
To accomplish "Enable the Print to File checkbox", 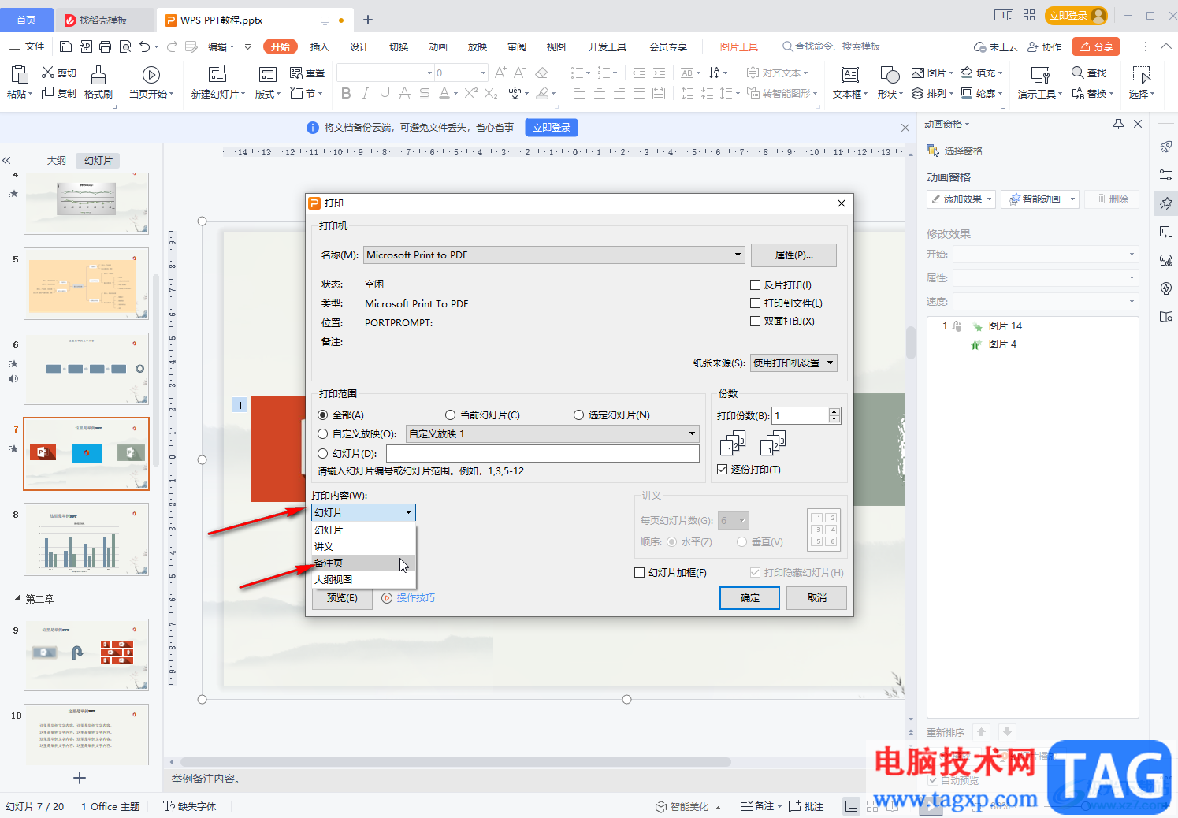I will [756, 303].
